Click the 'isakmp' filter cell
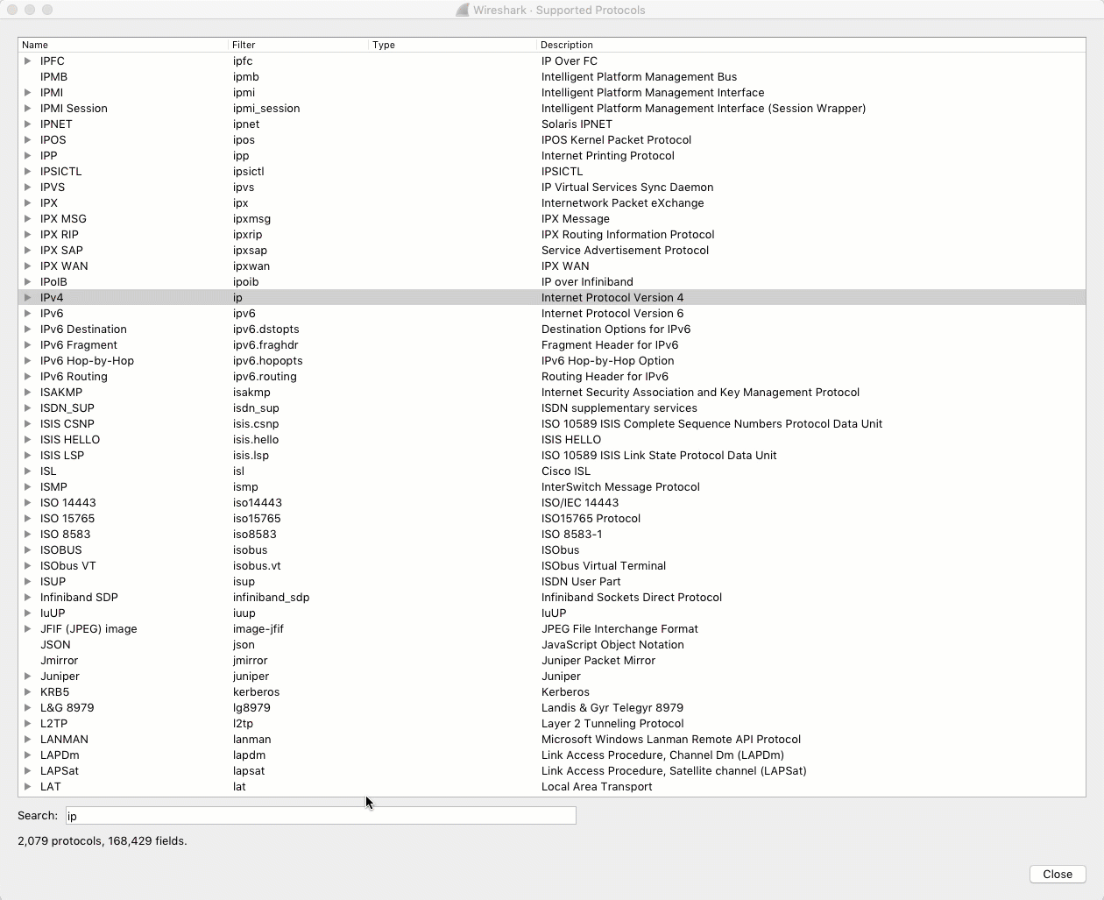Viewport: 1104px width, 900px height. [x=251, y=392]
